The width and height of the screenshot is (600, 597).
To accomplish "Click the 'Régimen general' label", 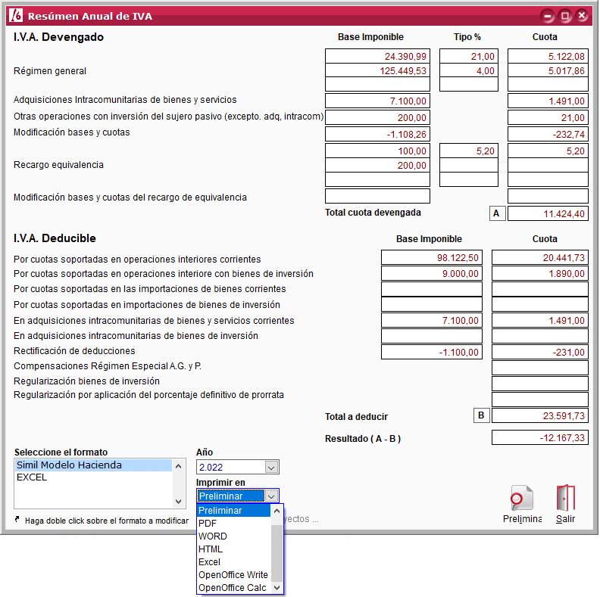I will (x=50, y=71).
